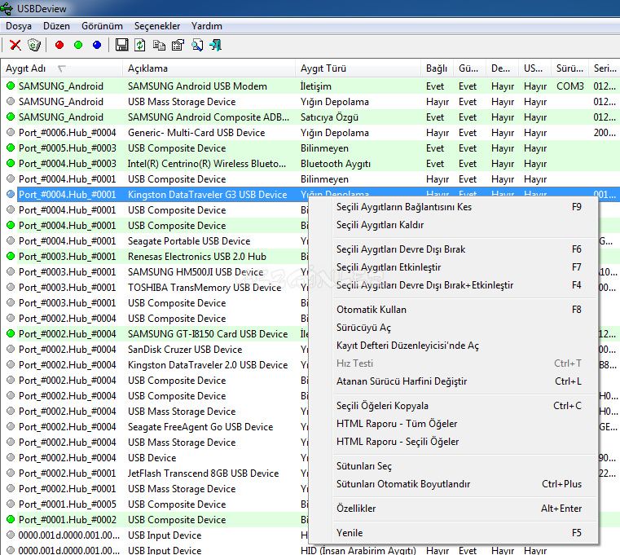Click the properties toolbar icon
Screen dimensions: 620x555
(x=178, y=45)
